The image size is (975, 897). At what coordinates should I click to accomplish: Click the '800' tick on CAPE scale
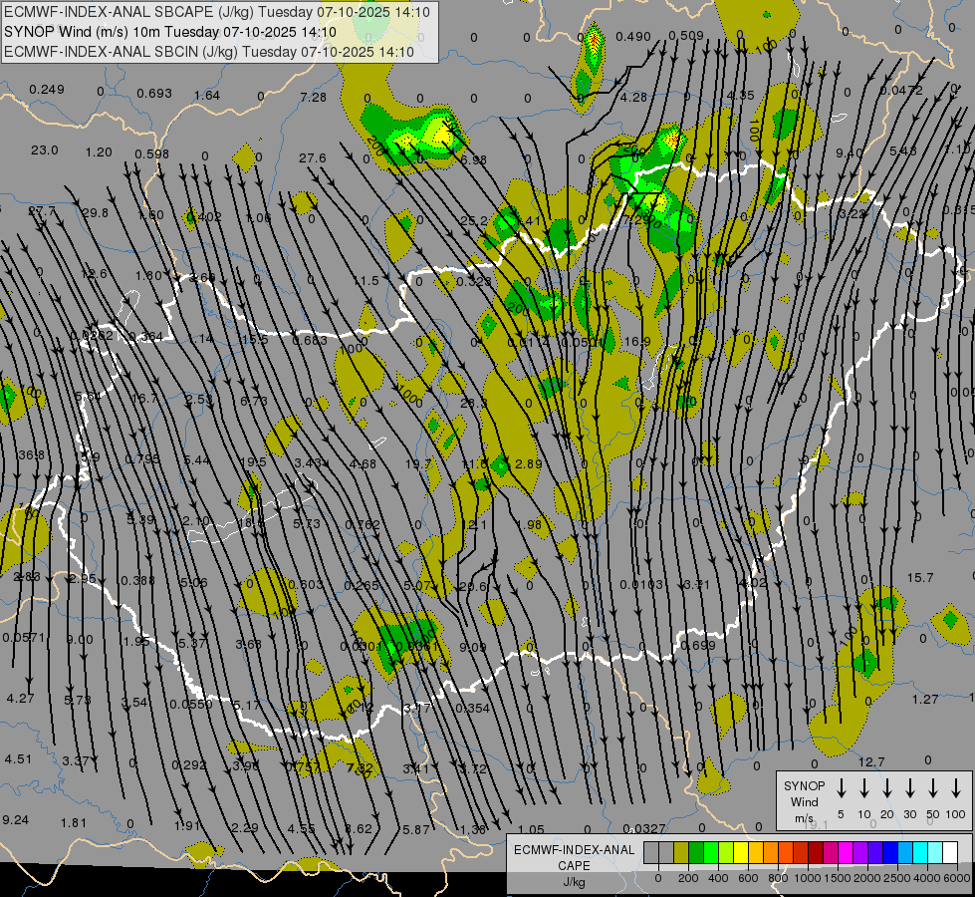[x=778, y=878]
